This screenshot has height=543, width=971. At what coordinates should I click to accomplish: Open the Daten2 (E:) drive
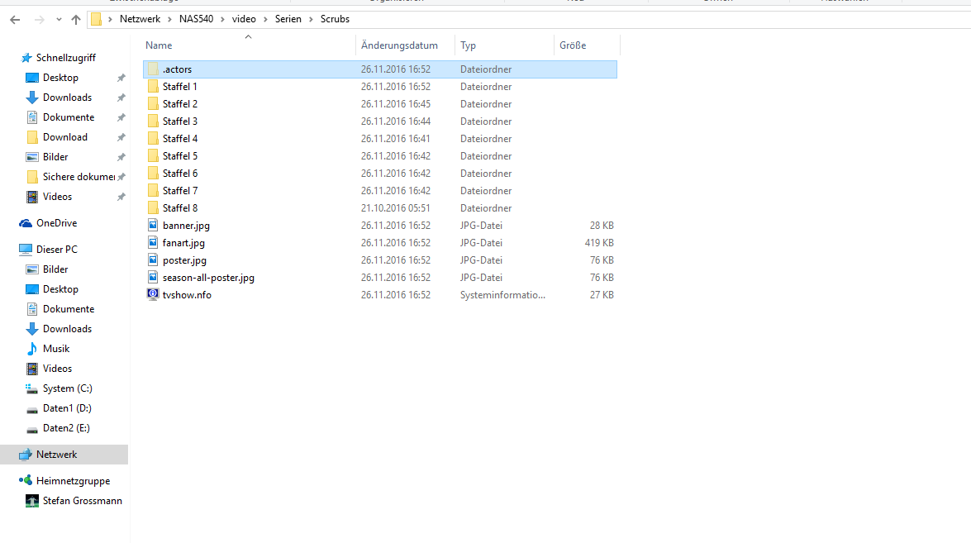coord(65,428)
